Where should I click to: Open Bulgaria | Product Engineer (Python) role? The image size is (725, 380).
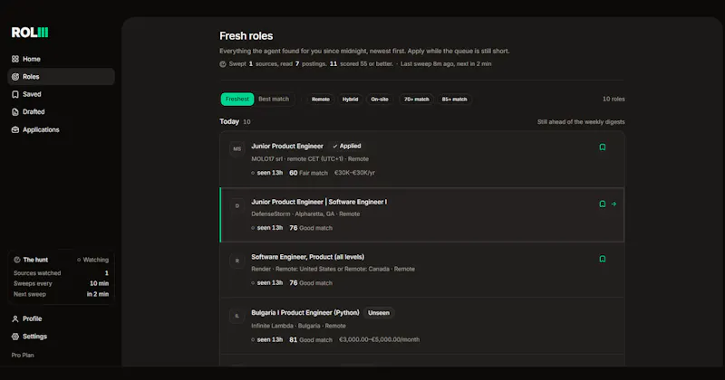click(305, 312)
